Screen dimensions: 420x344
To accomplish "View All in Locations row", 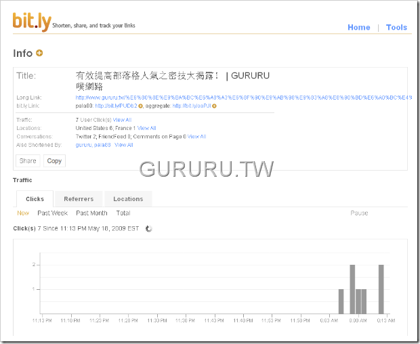I will 146,128.
